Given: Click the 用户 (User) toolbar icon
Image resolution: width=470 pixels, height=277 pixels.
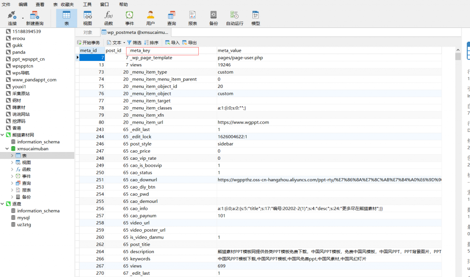Looking at the screenshot, I should 150,17.
